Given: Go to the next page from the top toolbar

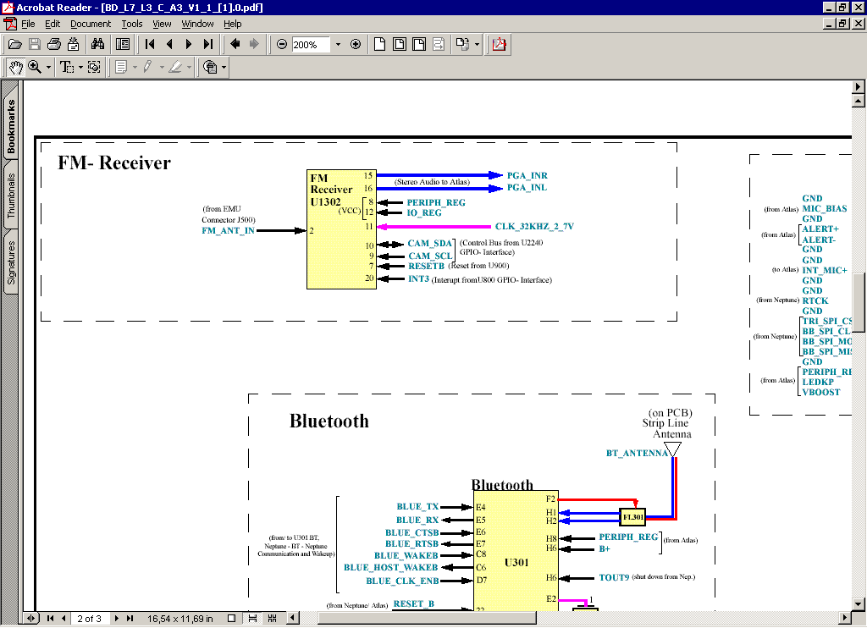Looking at the screenshot, I should (189, 44).
